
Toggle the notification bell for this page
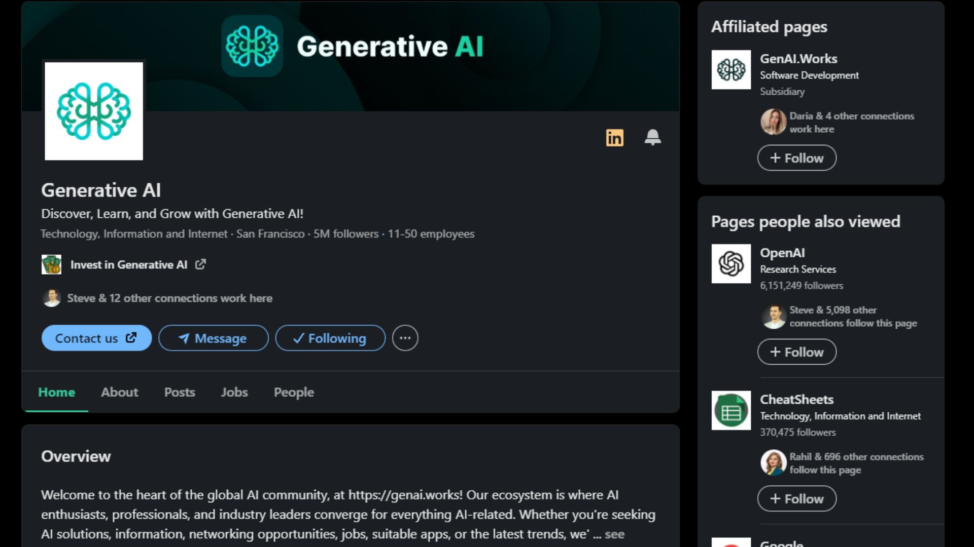[x=652, y=137]
